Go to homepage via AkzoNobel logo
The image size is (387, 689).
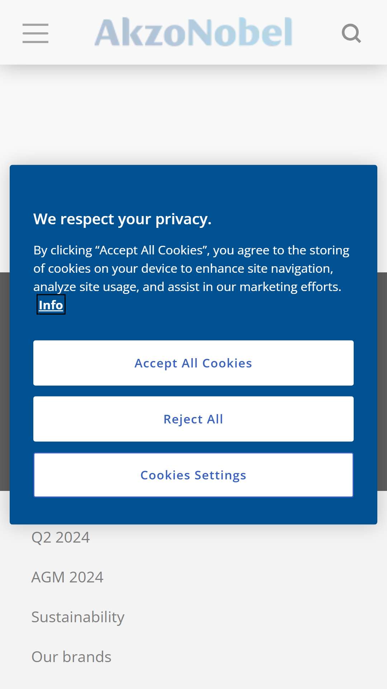pos(193,32)
